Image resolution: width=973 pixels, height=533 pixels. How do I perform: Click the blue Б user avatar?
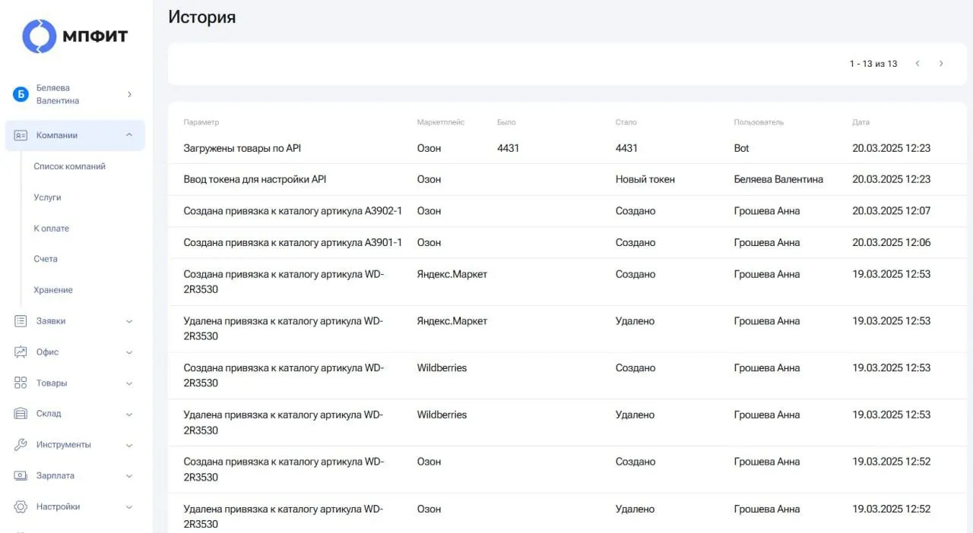21,94
